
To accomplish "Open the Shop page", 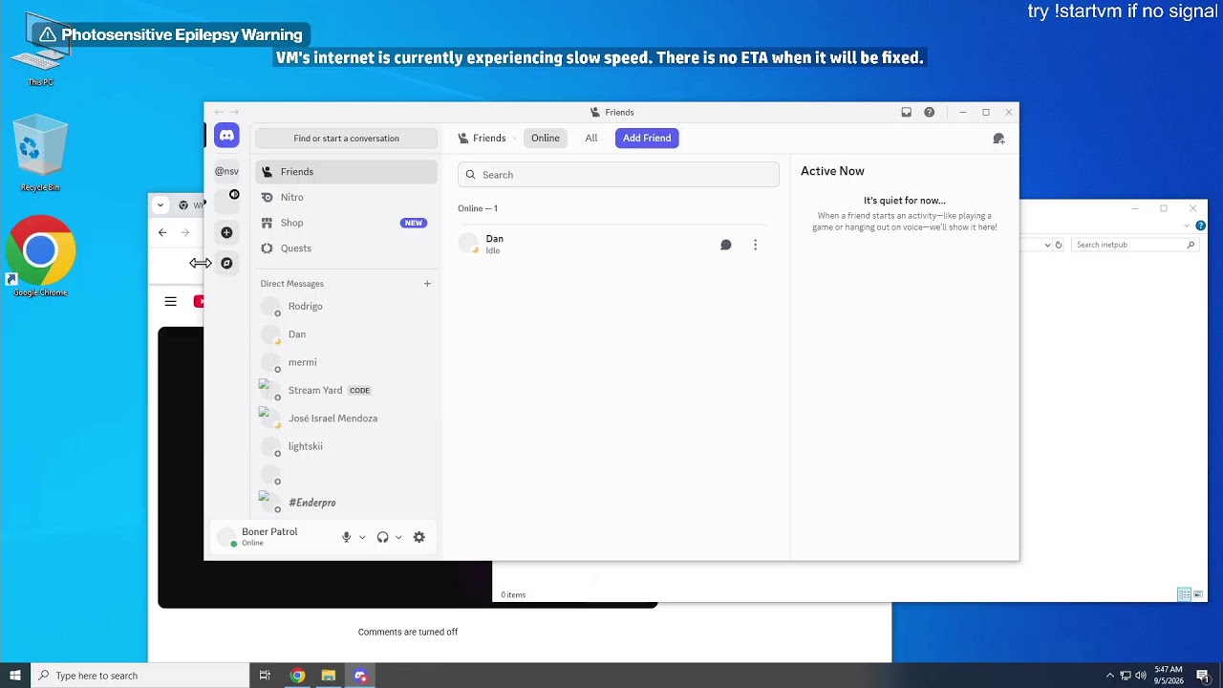I will pyautogui.click(x=346, y=223).
